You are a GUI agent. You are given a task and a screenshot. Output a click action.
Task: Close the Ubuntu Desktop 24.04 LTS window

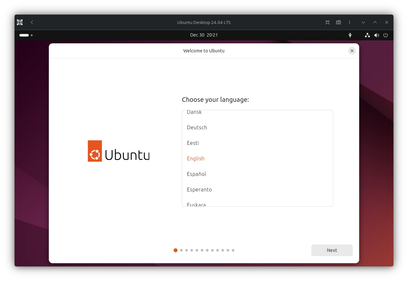click(387, 22)
